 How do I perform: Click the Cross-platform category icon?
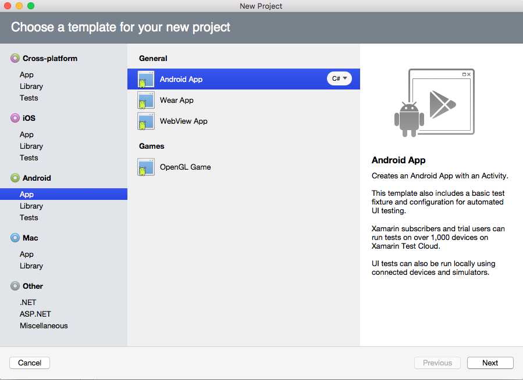15,58
